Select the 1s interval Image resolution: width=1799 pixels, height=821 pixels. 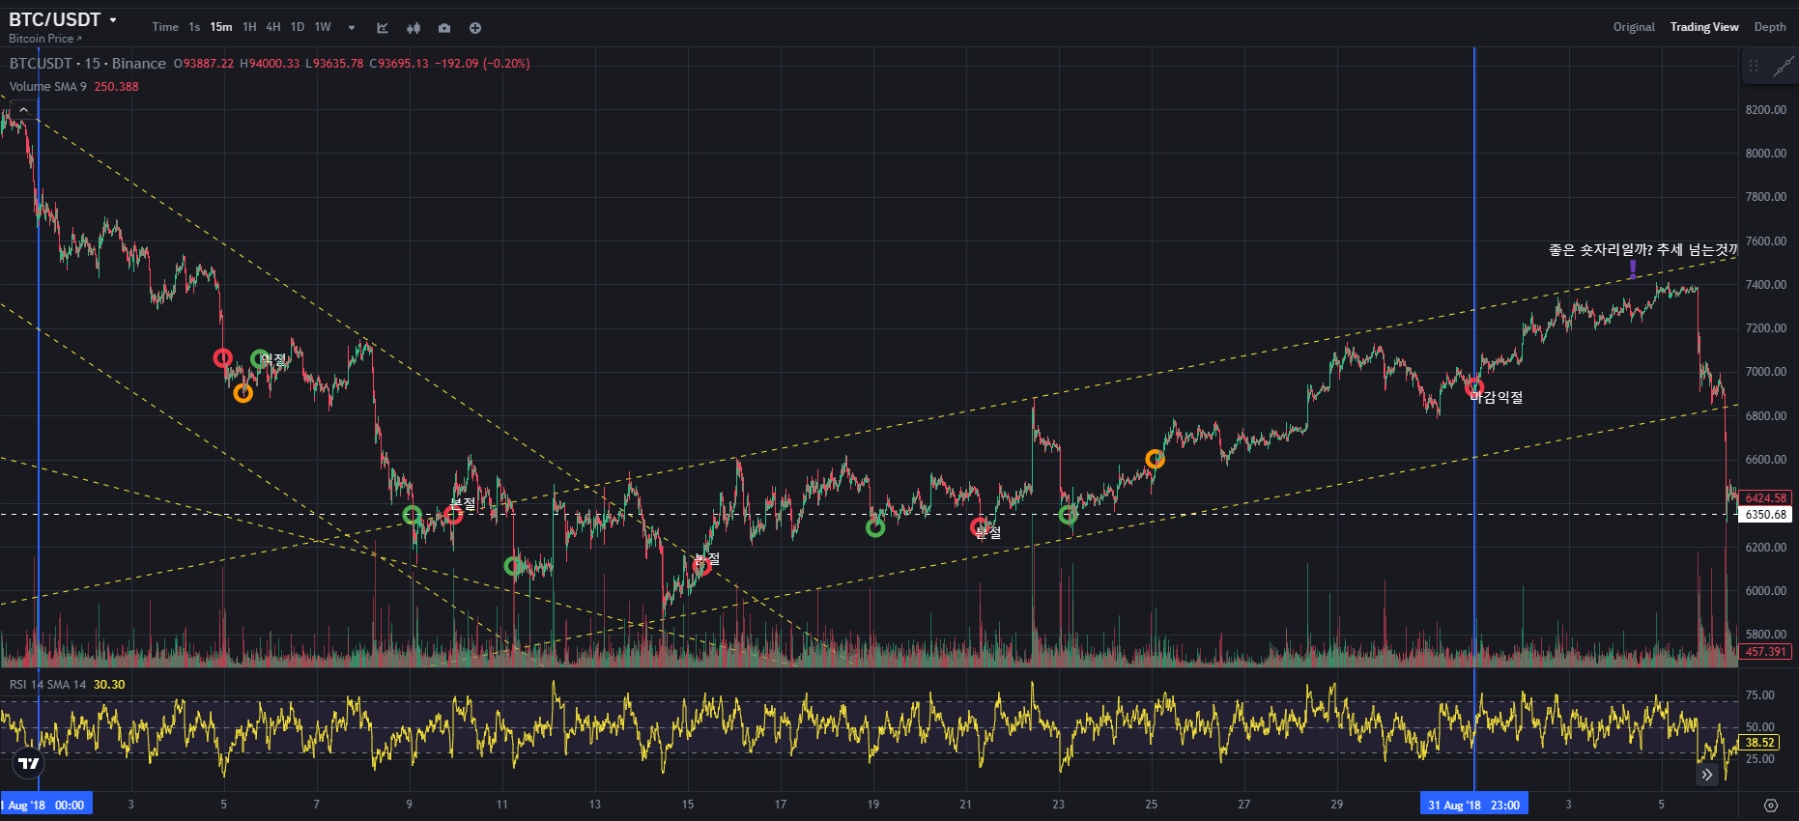194,27
